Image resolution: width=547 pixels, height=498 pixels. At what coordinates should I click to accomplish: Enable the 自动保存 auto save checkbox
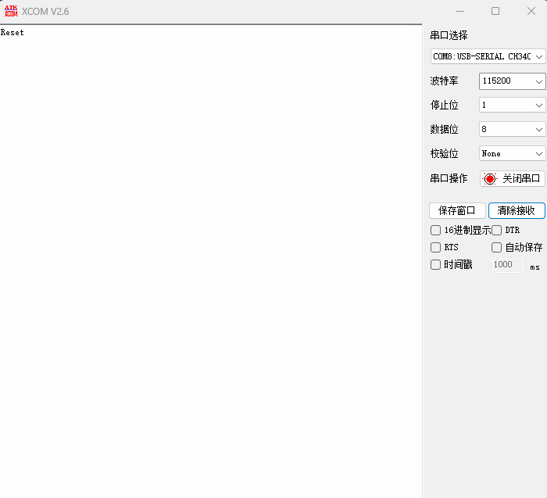(496, 247)
